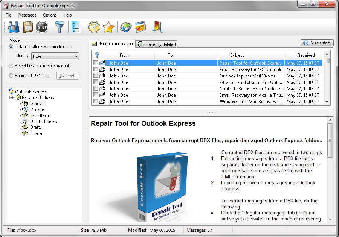Screen dimensions: 339x237
Task: Open help with the question mark icon
Action: [94, 27]
